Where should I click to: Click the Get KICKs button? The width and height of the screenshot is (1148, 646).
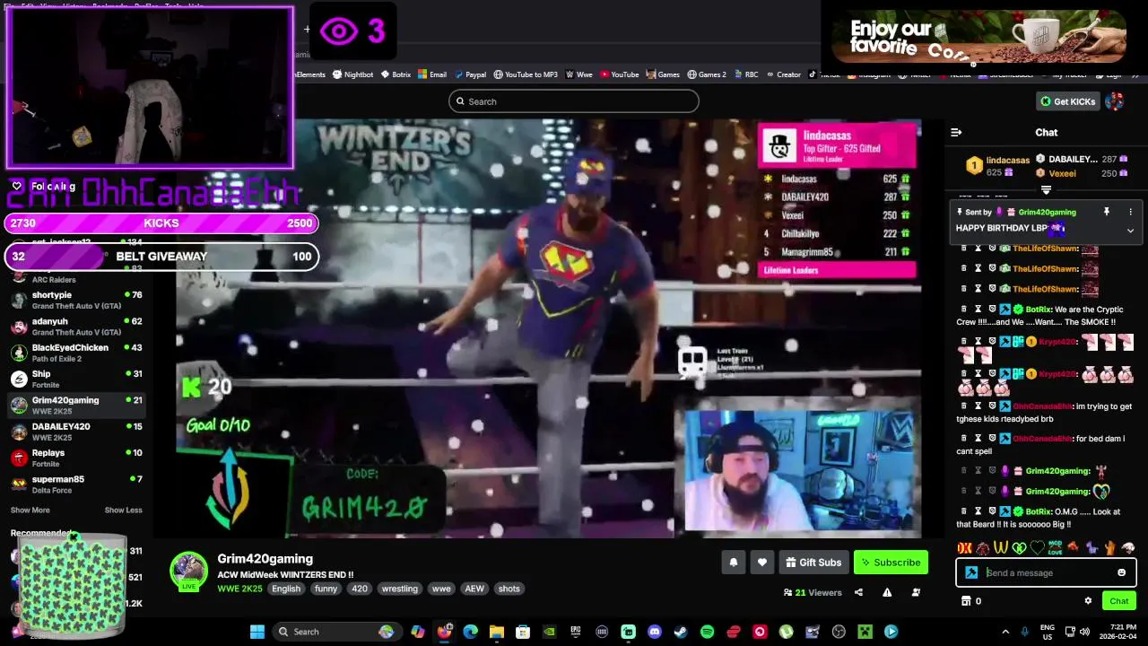click(x=1068, y=101)
